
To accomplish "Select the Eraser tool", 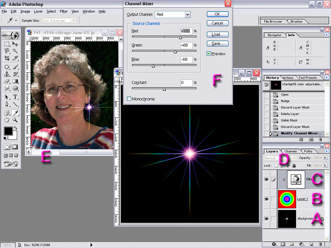I will click(7, 81).
